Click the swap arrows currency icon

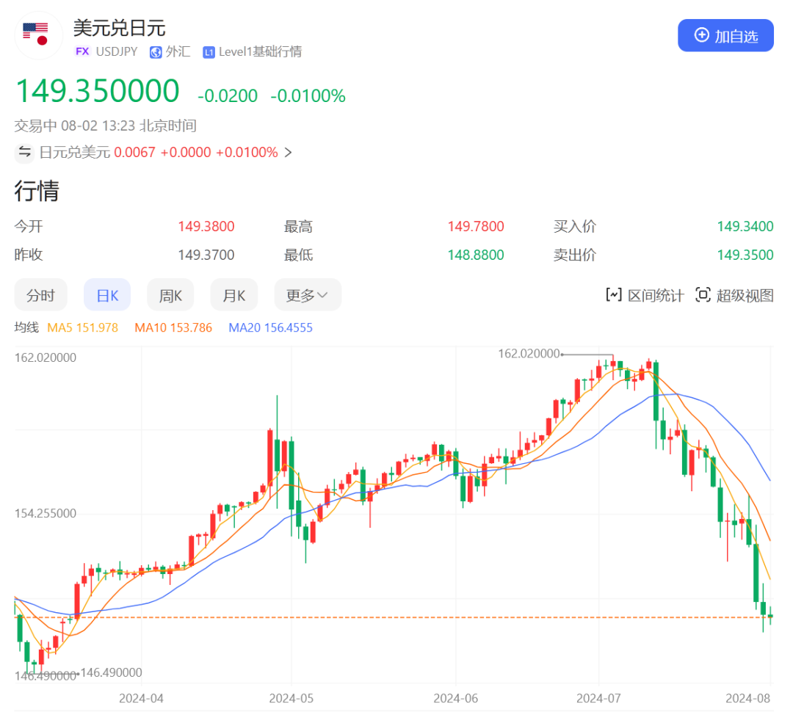(25, 153)
